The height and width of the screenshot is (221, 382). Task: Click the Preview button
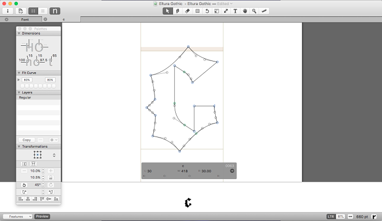click(42, 217)
